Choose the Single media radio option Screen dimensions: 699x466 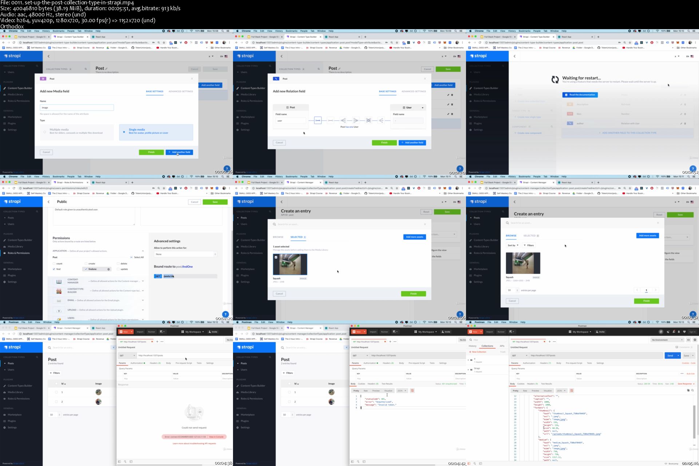click(x=124, y=132)
